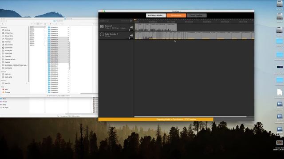Select the ZOOM0052 folder in Finder
The image size is (284, 159).
(54, 88)
